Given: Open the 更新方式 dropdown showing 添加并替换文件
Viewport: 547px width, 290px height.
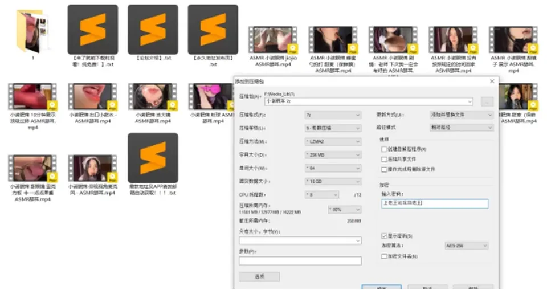Looking at the screenshot, I should (x=462, y=115).
